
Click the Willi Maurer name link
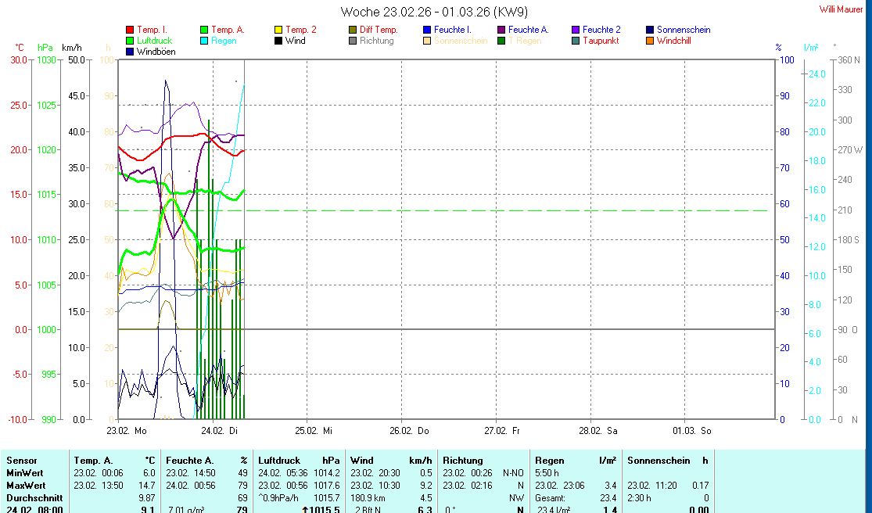pos(841,9)
